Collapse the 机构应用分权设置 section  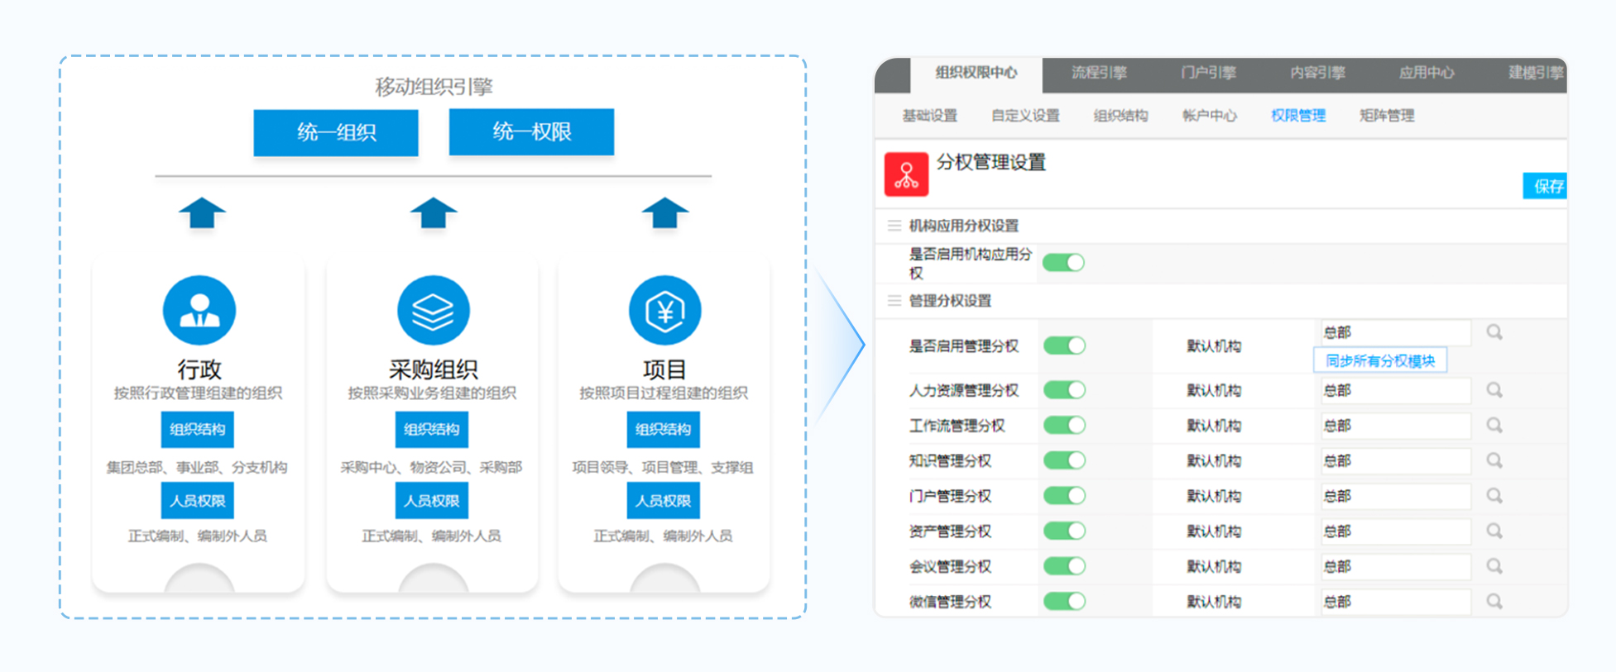(x=894, y=226)
